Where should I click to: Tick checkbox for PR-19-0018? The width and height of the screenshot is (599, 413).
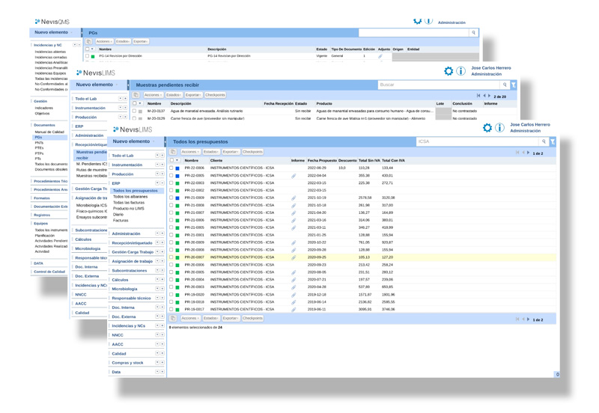click(171, 302)
